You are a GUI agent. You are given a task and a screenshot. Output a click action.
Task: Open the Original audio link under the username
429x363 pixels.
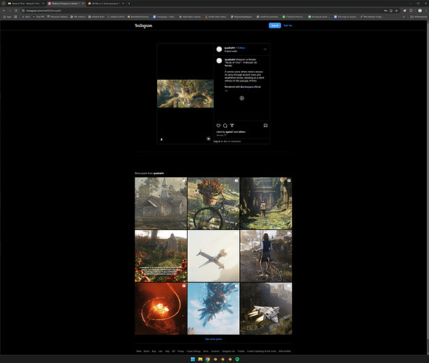click(231, 51)
